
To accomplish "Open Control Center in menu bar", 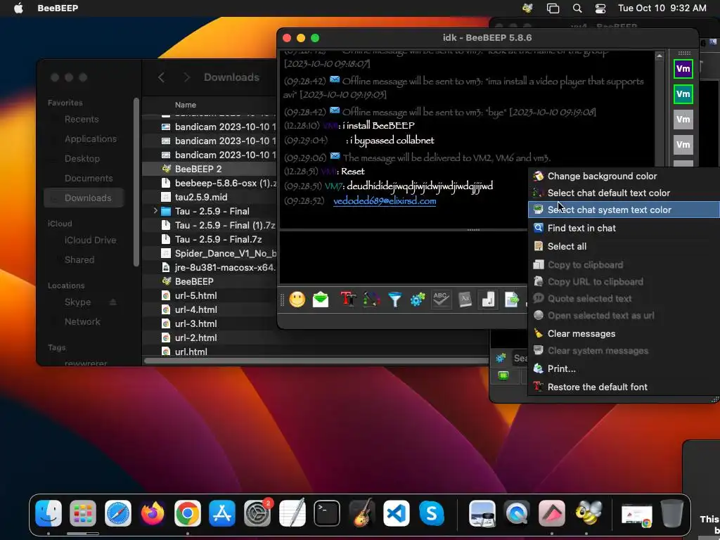I will coord(600,8).
